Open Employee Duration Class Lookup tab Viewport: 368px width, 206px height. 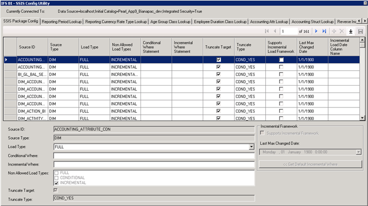pos(220,21)
